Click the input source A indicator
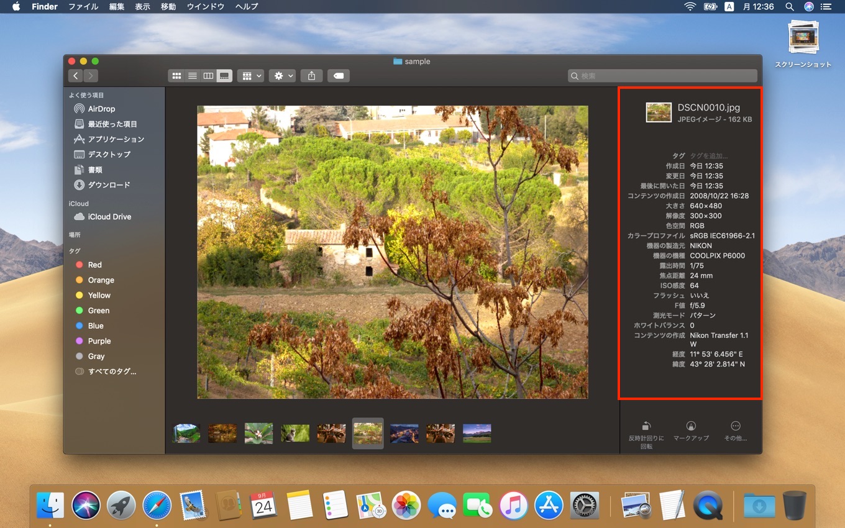 (729, 6)
